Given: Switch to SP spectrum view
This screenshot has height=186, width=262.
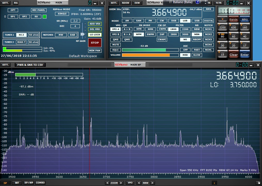Looking at the screenshot, I should point(5,183).
